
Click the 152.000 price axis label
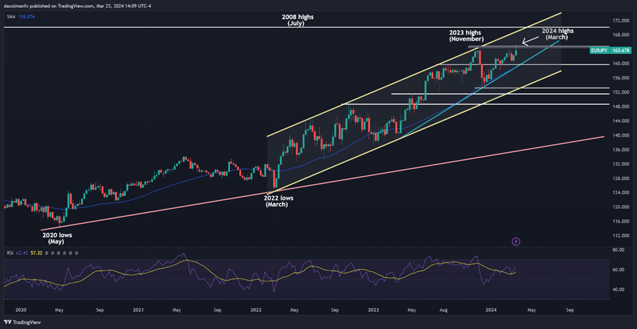click(622, 93)
